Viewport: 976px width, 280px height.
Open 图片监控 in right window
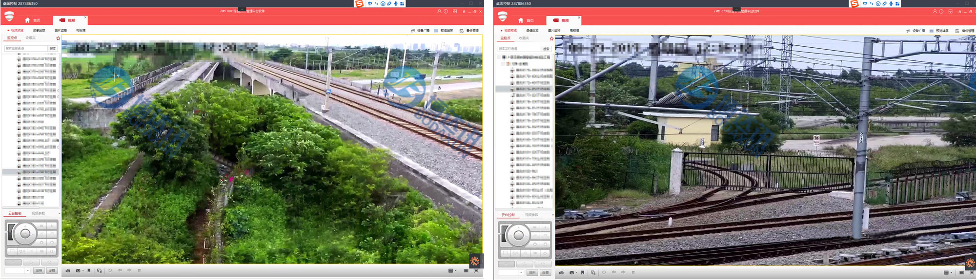tap(554, 31)
